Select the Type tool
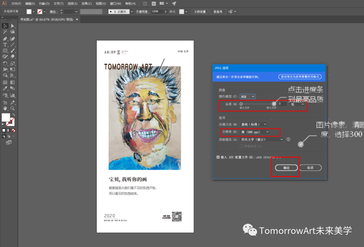 click(5, 44)
